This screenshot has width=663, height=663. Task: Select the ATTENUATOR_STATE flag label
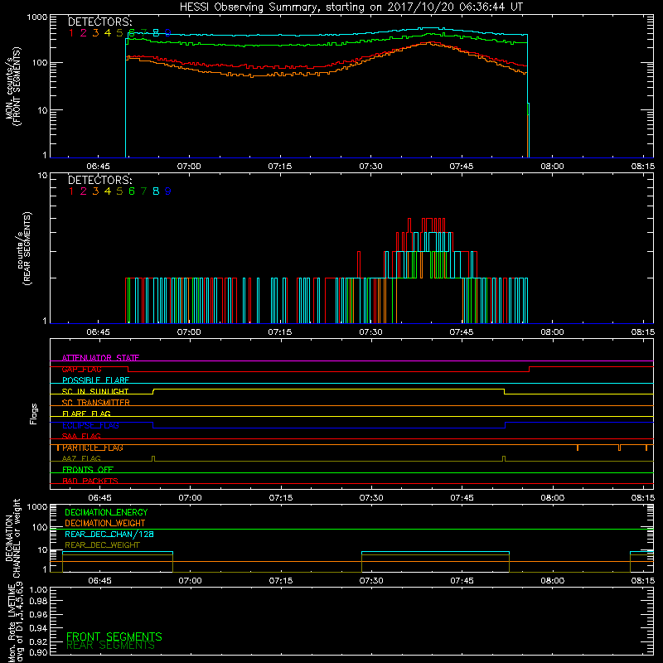pyautogui.click(x=100, y=358)
